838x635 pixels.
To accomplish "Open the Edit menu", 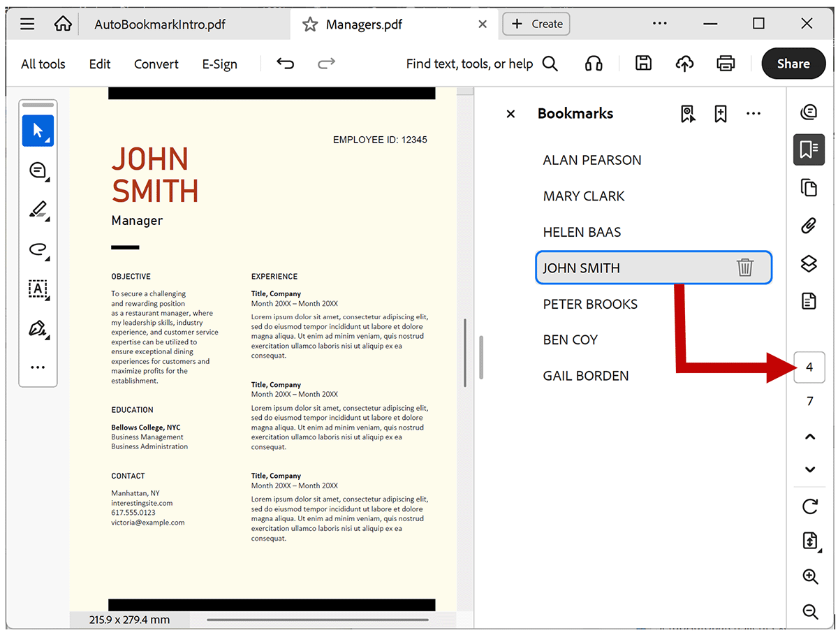I will (100, 64).
